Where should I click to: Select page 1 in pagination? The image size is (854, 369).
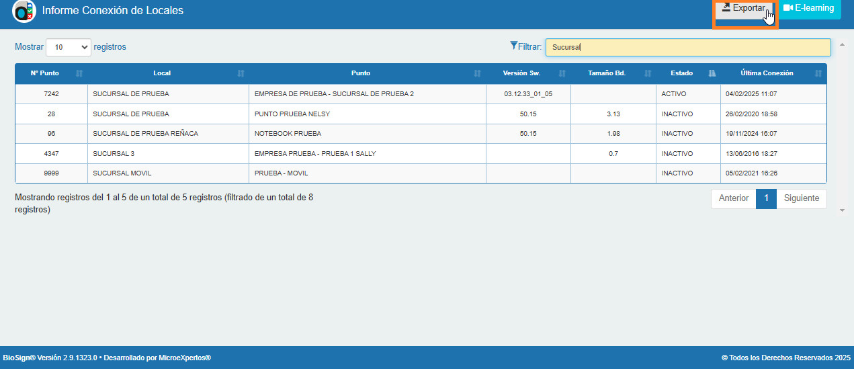point(766,198)
